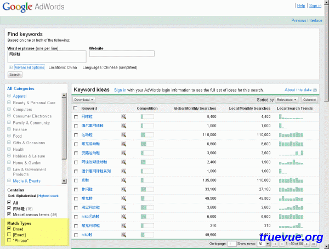Click the Search button
Viewport: 329px width, 249px height.
click(15, 75)
